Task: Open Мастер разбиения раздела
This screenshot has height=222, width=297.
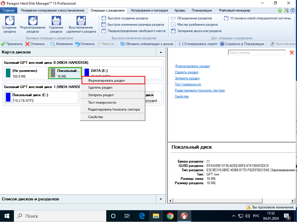Action: (194, 25)
